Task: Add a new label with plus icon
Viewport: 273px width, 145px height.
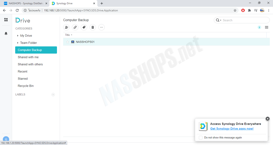Action: [53, 94]
